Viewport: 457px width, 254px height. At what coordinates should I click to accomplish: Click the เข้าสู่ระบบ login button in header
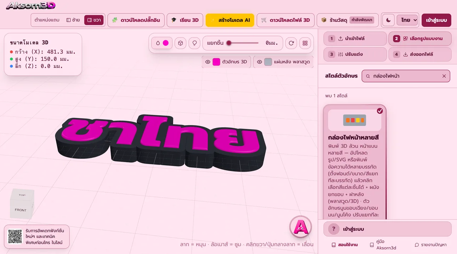(x=436, y=20)
